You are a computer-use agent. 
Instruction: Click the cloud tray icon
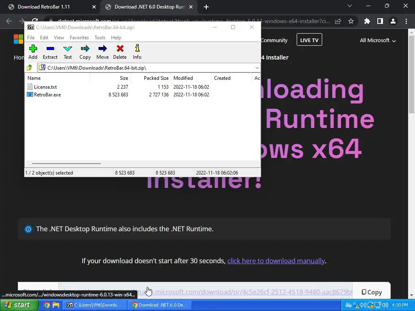click(349, 305)
